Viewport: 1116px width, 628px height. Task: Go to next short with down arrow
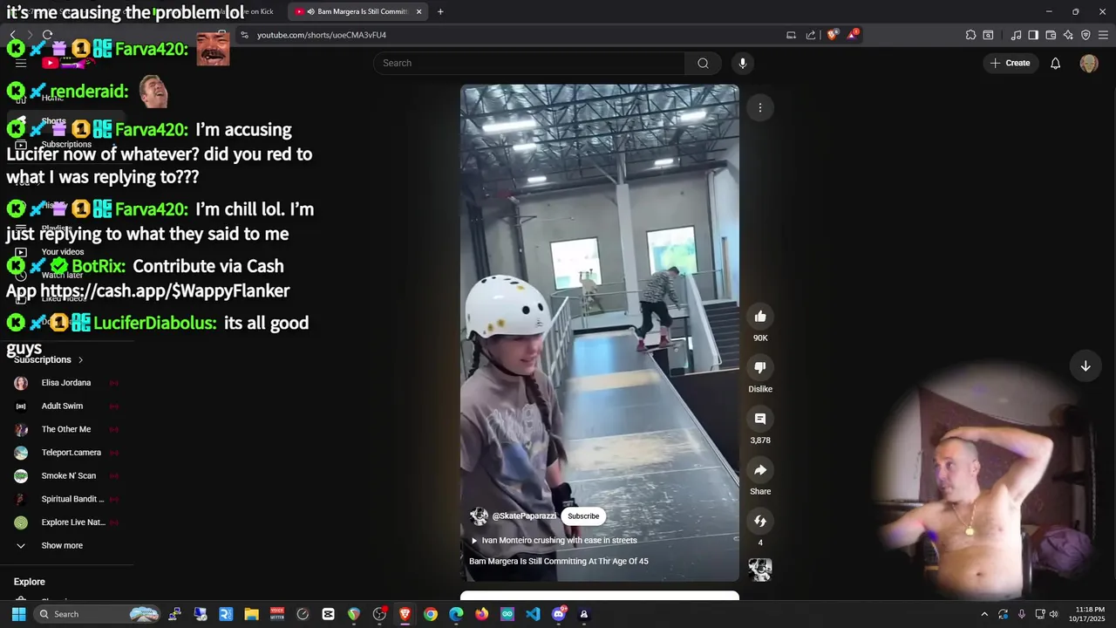(1085, 366)
